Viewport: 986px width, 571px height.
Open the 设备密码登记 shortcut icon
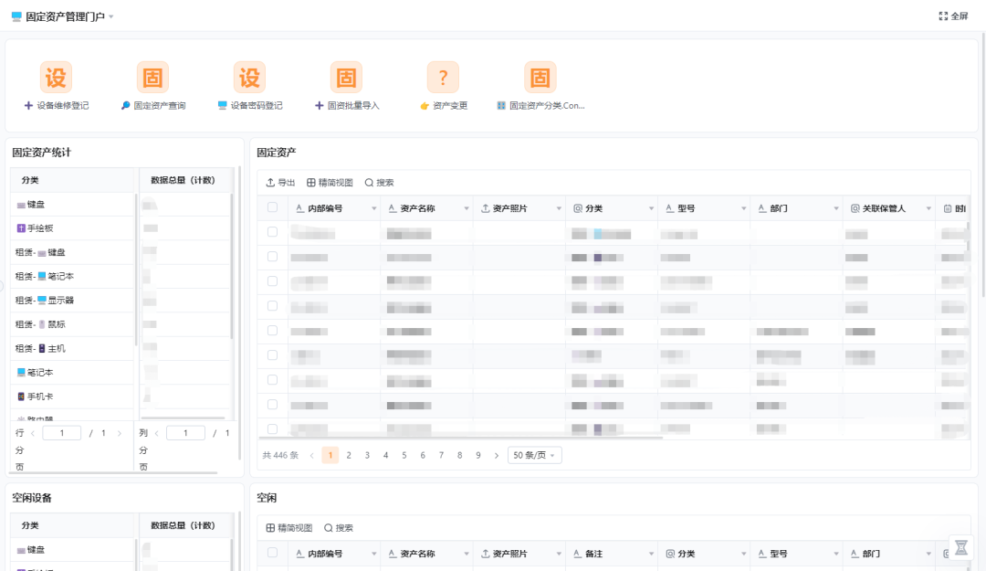point(249,78)
